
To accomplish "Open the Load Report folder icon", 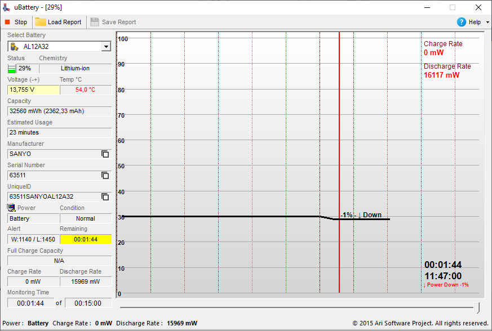I will click(x=40, y=22).
